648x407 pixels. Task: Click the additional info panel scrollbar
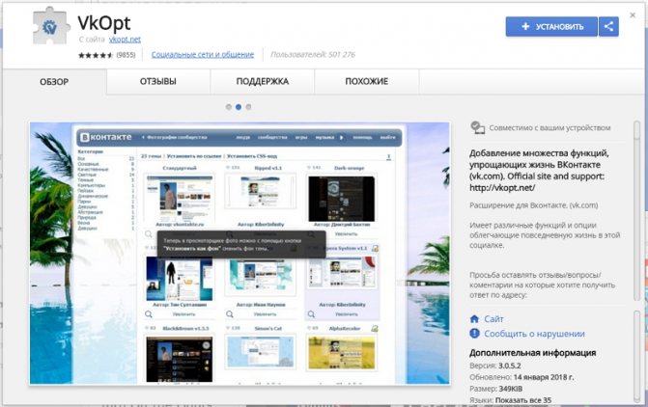point(636,356)
